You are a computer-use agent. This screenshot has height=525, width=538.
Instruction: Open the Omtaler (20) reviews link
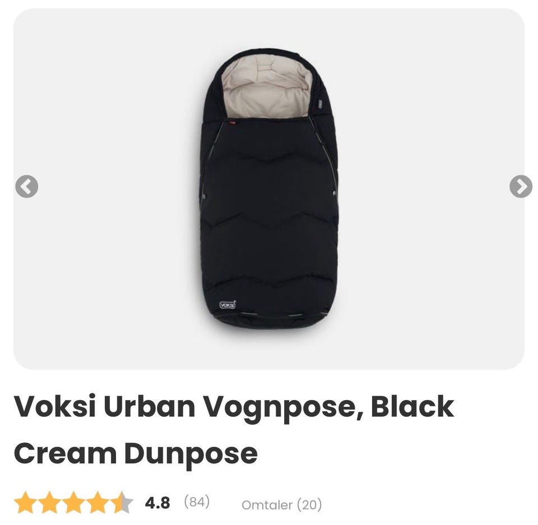281,504
